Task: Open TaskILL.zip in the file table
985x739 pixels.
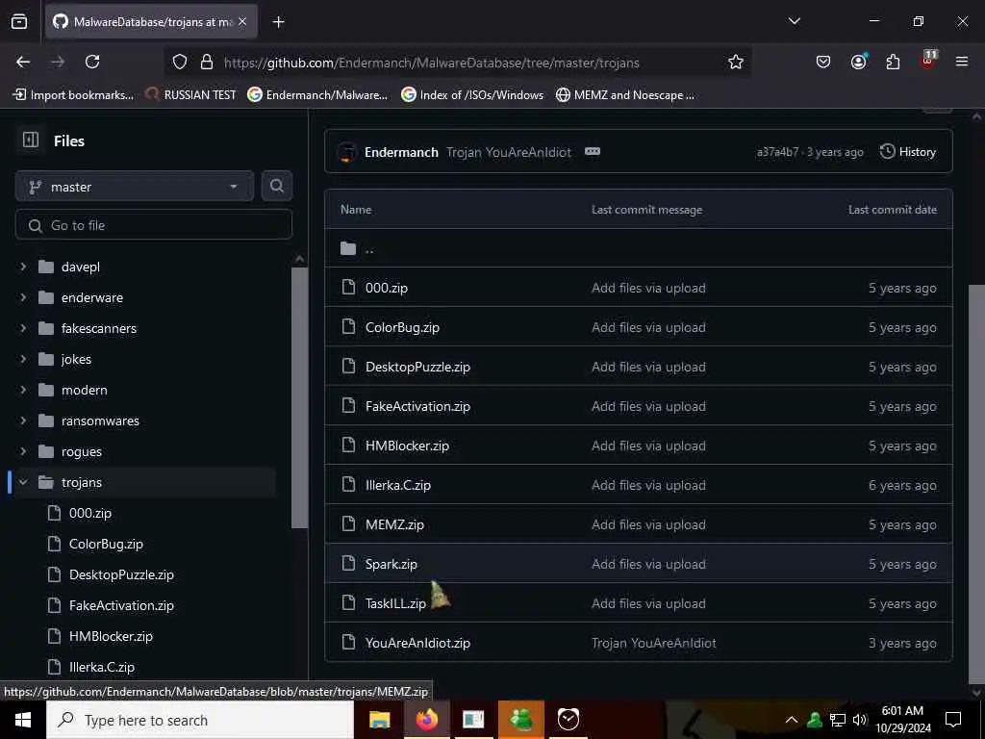Action: pyautogui.click(x=395, y=604)
